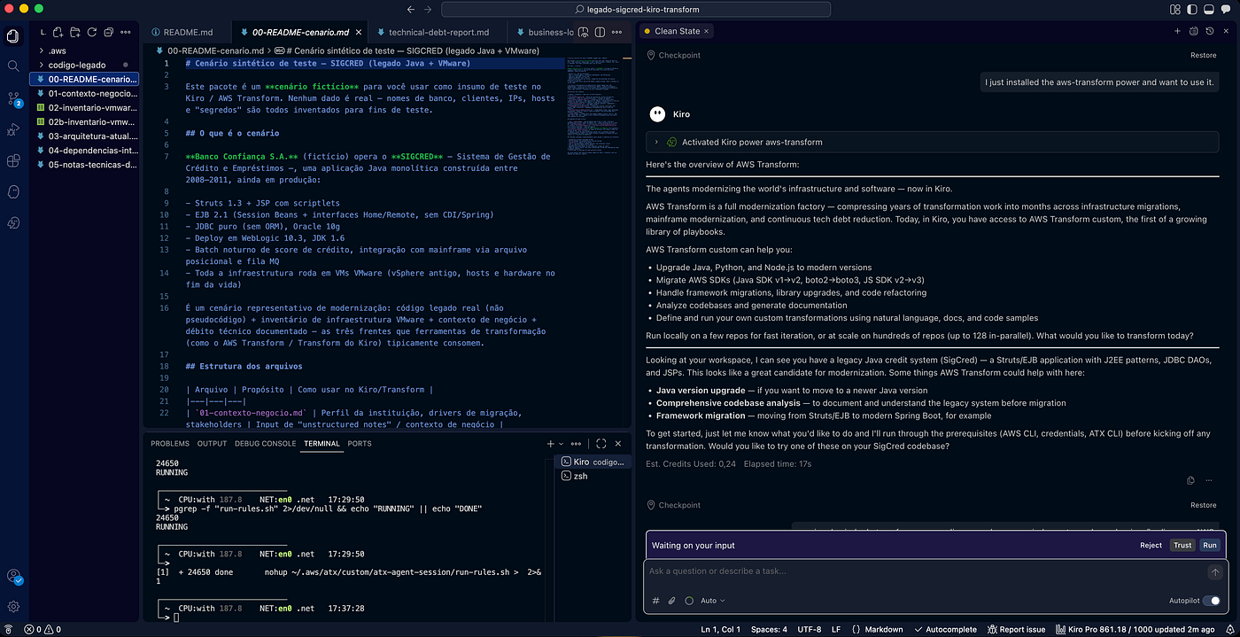Open 03-arquitetura-atual file in explorer

point(86,136)
